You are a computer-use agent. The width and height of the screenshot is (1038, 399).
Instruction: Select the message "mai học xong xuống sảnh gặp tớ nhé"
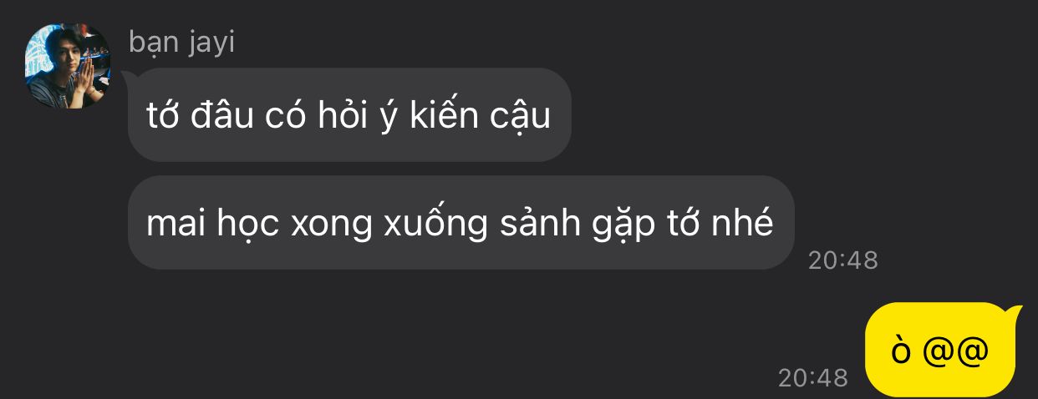click(460, 223)
